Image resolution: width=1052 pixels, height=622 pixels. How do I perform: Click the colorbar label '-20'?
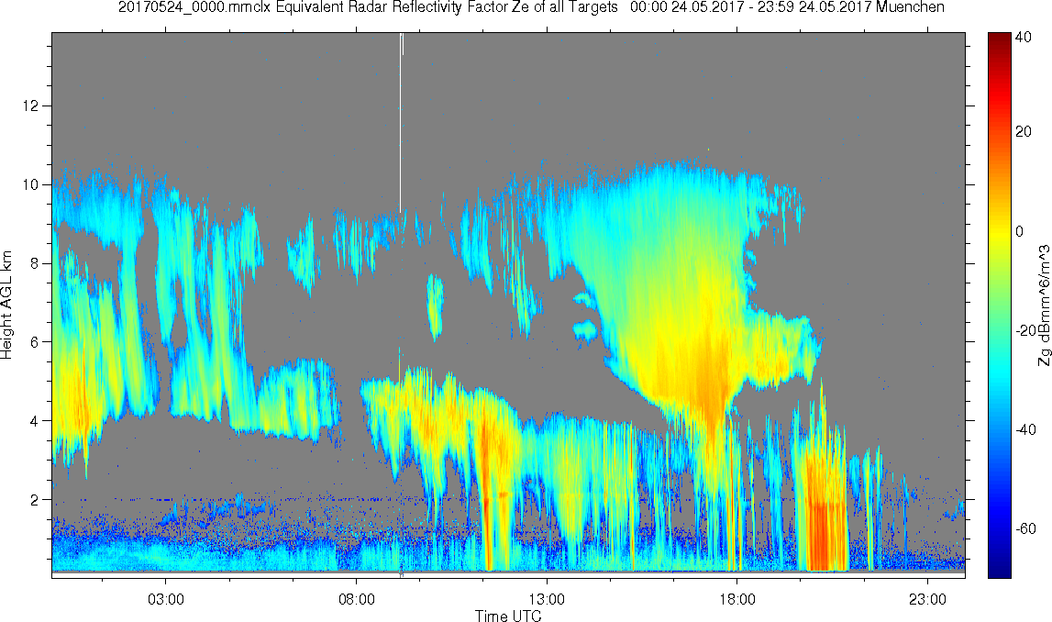click(1025, 331)
